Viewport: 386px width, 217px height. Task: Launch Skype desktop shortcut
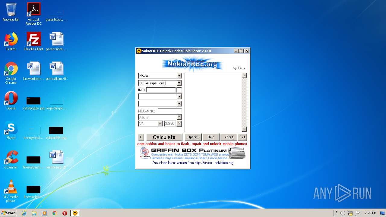point(11,130)
